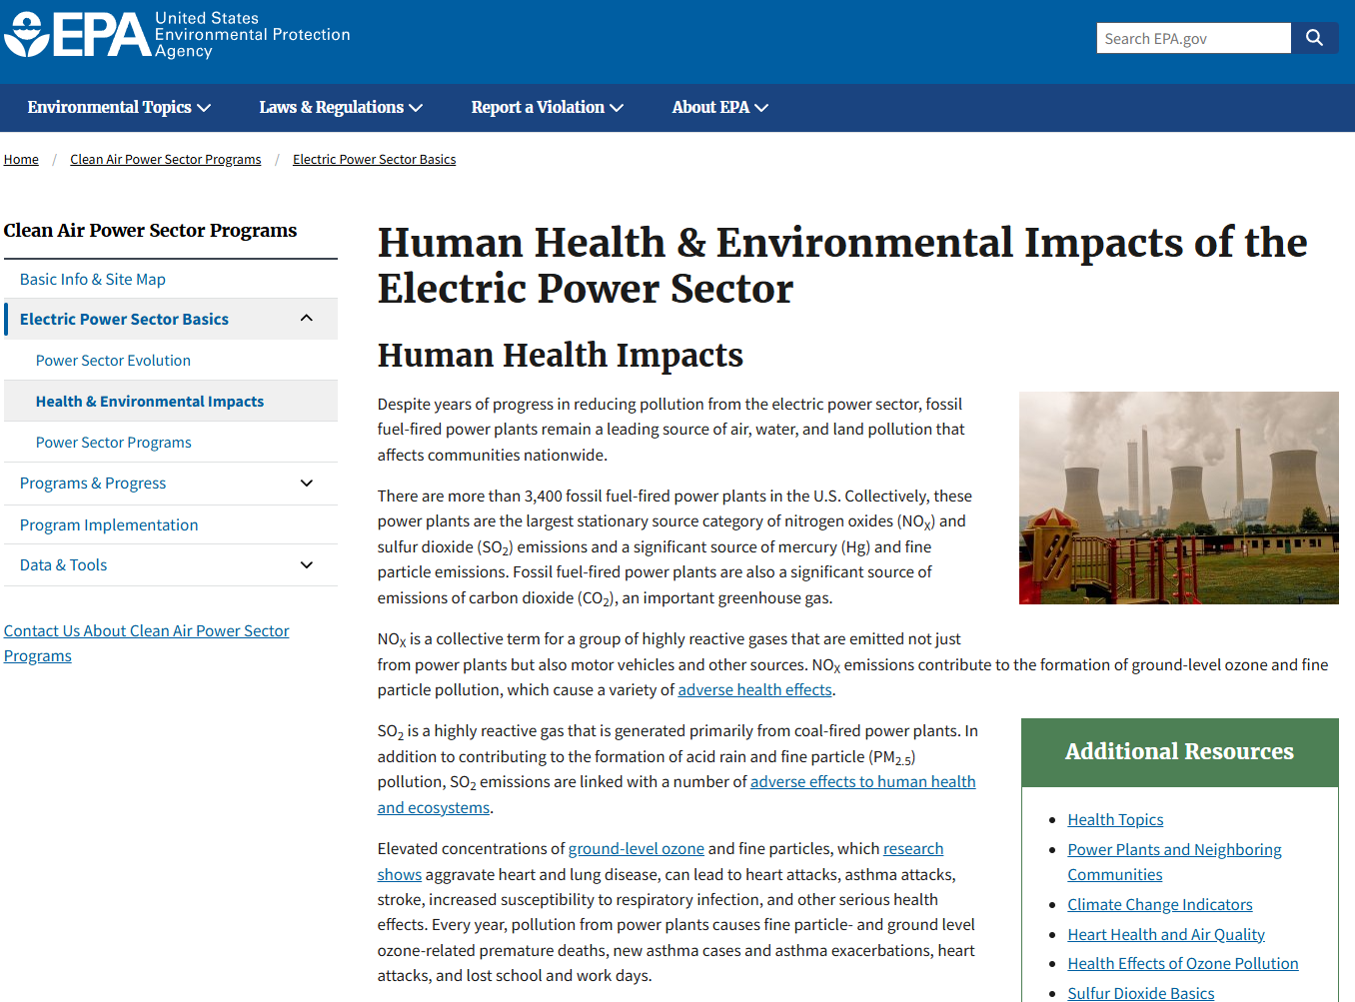Open Electric Power Sector Basics breadcrumb
This screenshot has width=1355, height=1002.
click(374, 159)
